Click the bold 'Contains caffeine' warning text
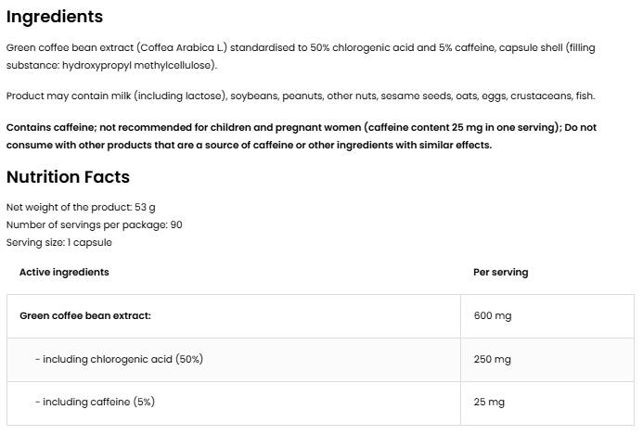The image size is (643, 435). 301,135
